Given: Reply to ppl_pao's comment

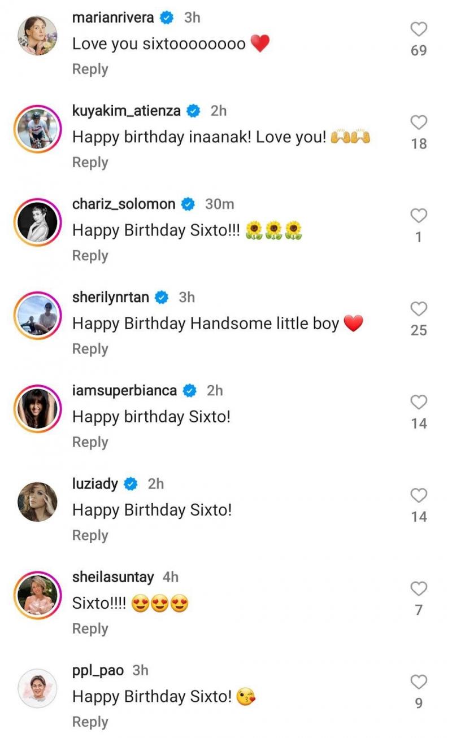Looking at the screenshot, I should point(90,722).
